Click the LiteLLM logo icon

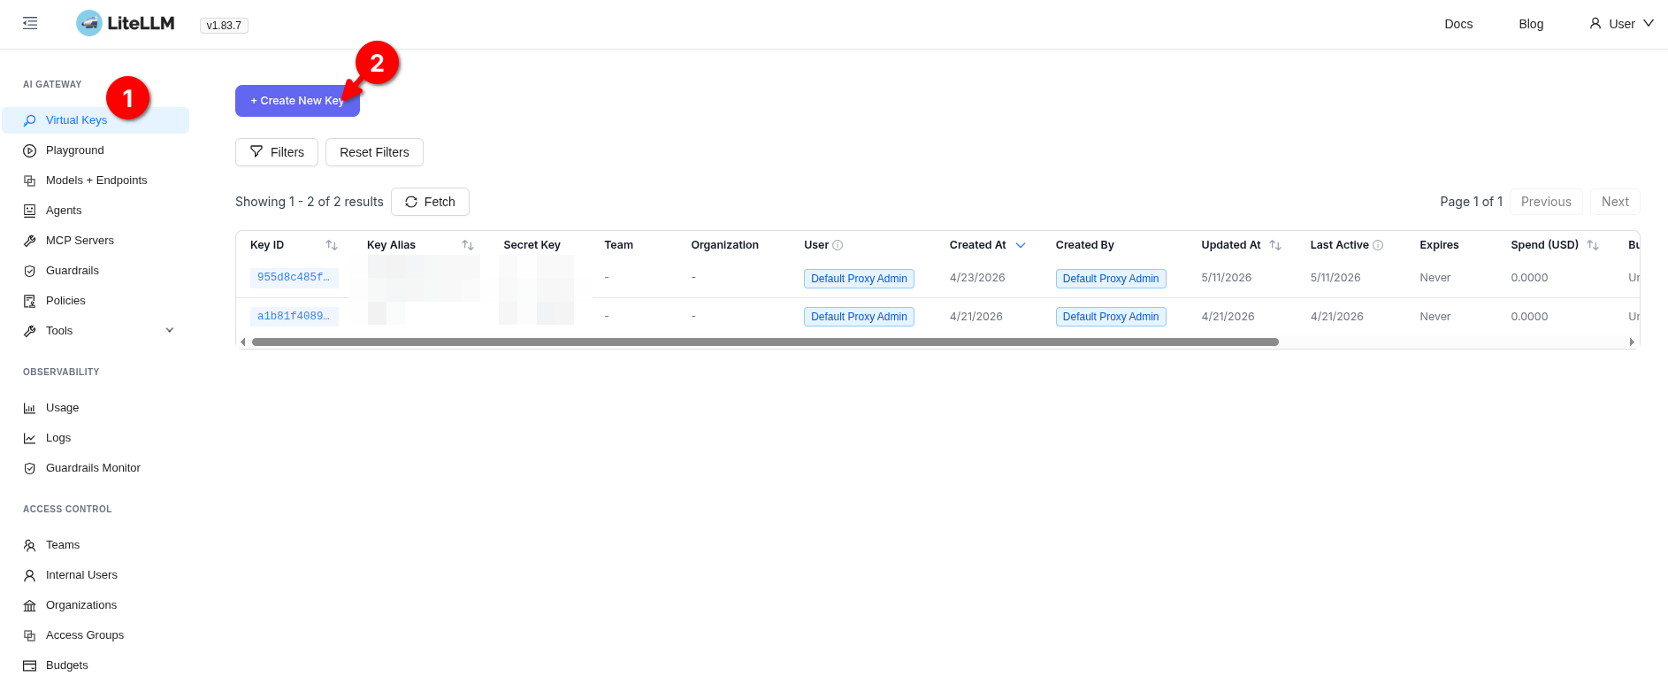[x=89, y=24]
